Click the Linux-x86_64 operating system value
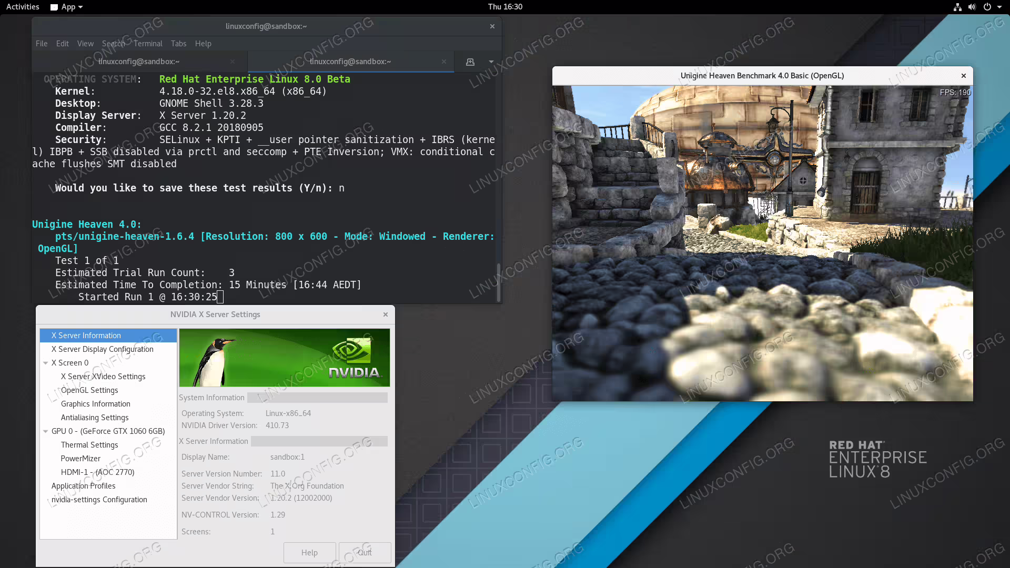 (288, 413)
